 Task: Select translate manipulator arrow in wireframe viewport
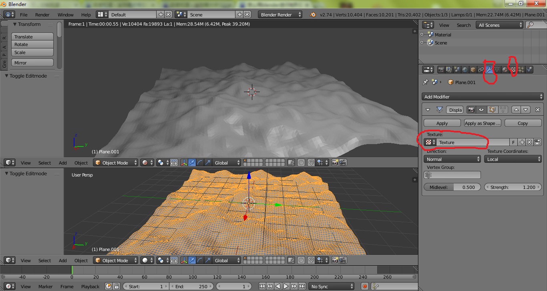192,261
